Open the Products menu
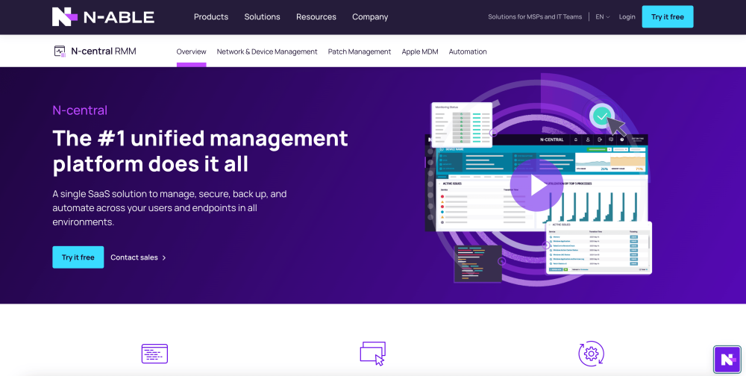746x376 pixels. [211, 16]
